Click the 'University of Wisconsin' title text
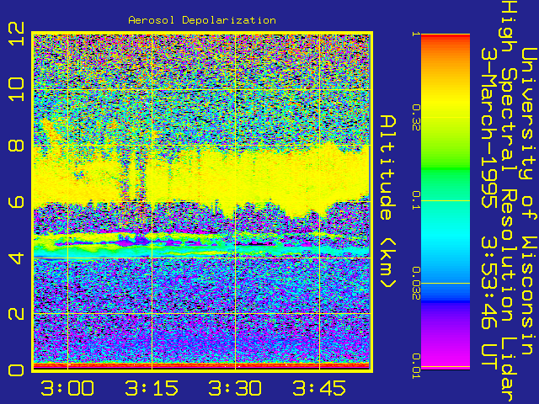Image resolution: width=539 pixels, height=404 pixels. click(530, 201)
